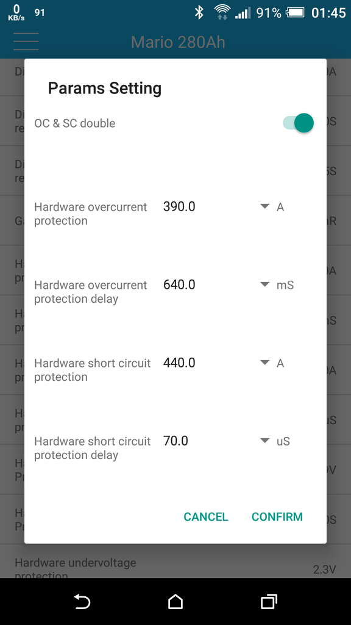The height and width of the screenshot is (625, 351).
Task: Tap the Bluetooth status icon
Action: (199, 12)
